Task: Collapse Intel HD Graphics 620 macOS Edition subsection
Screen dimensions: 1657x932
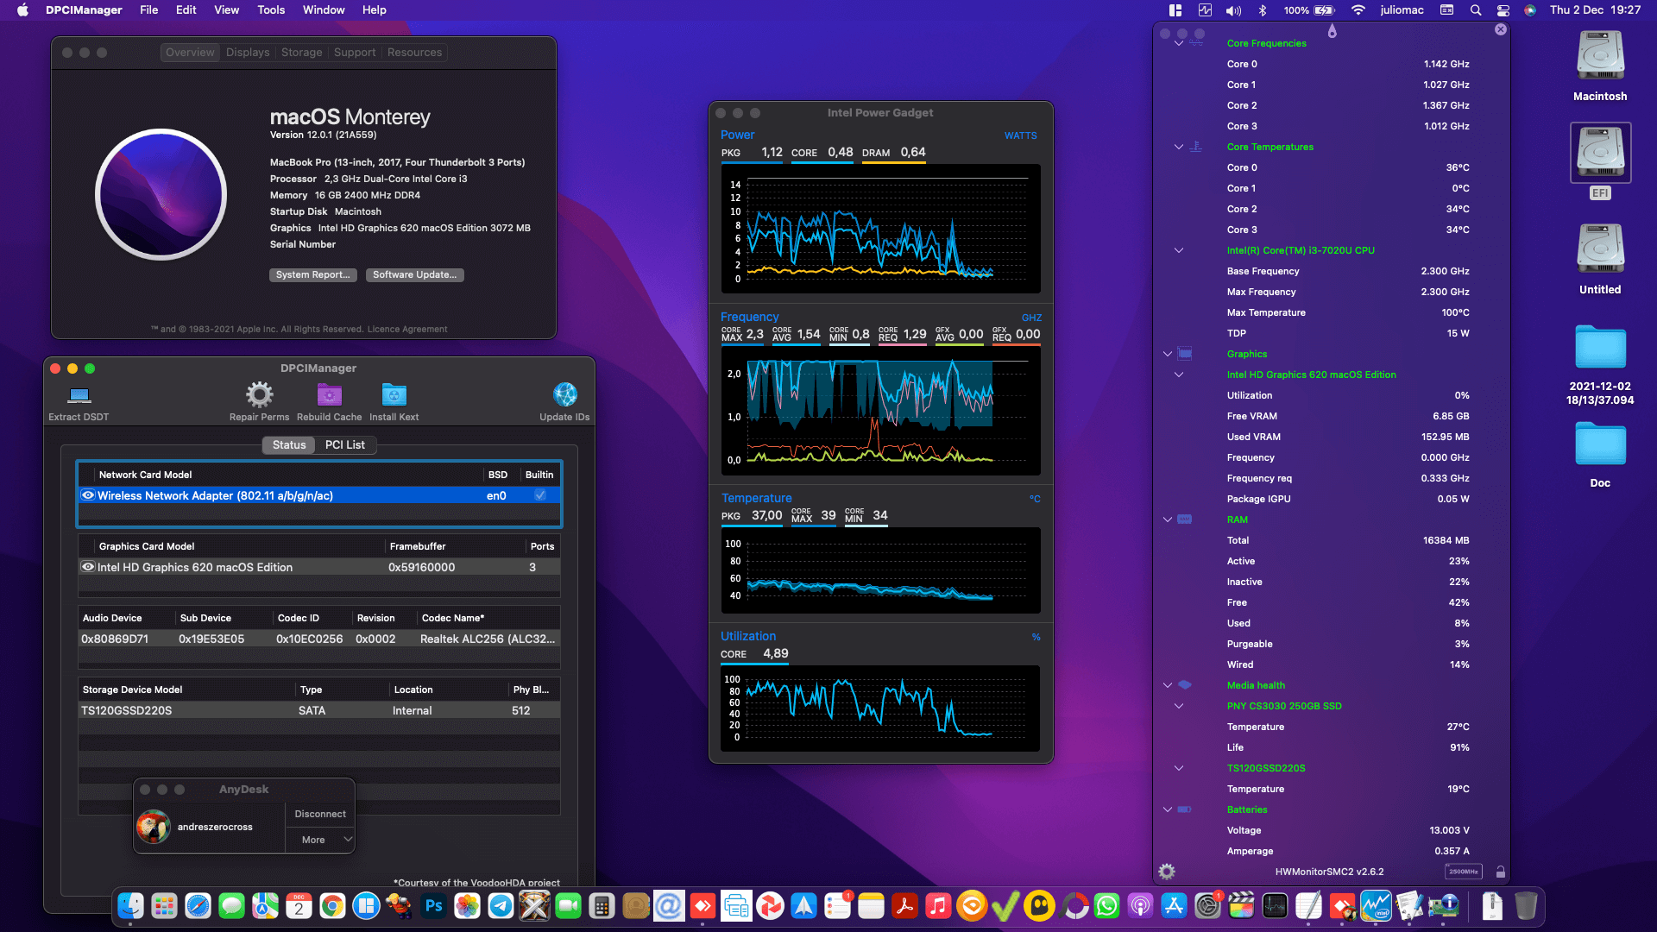Action: coord(1179,375)
